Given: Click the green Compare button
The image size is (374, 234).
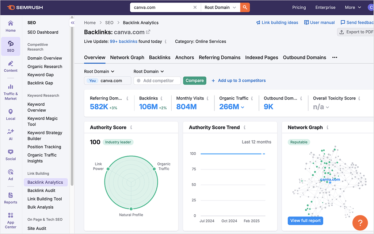Looking at the screenshot, I should pyautogui.click(x=195, y=81).
